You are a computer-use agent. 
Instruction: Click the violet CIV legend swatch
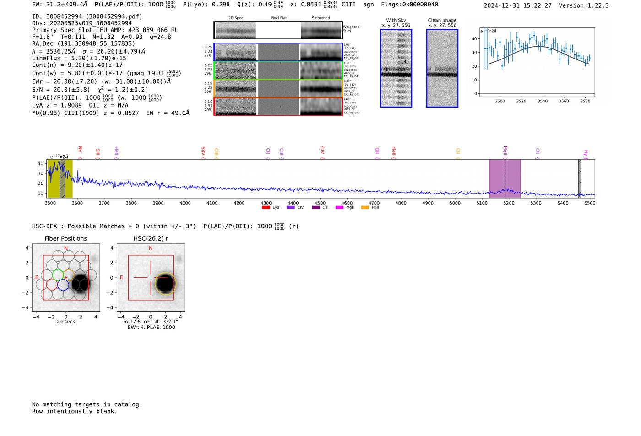(x=290, y=207)
